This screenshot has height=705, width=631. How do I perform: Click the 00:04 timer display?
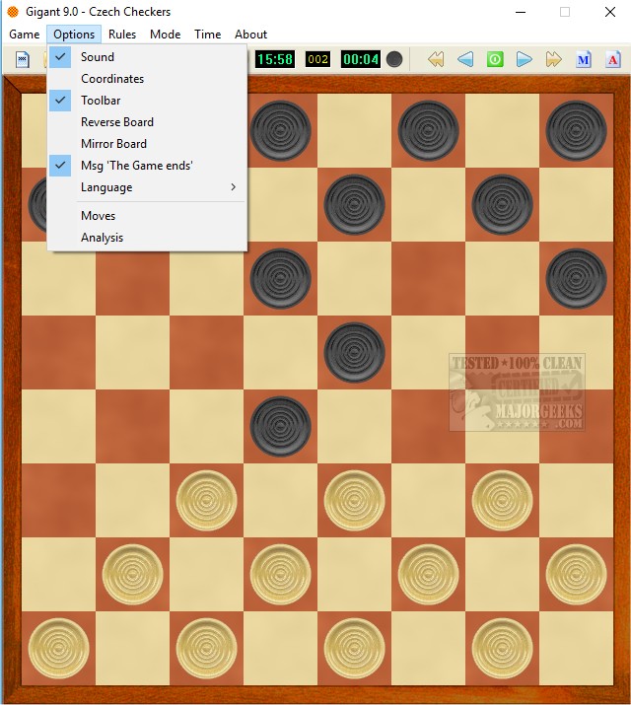coord(361,59)
